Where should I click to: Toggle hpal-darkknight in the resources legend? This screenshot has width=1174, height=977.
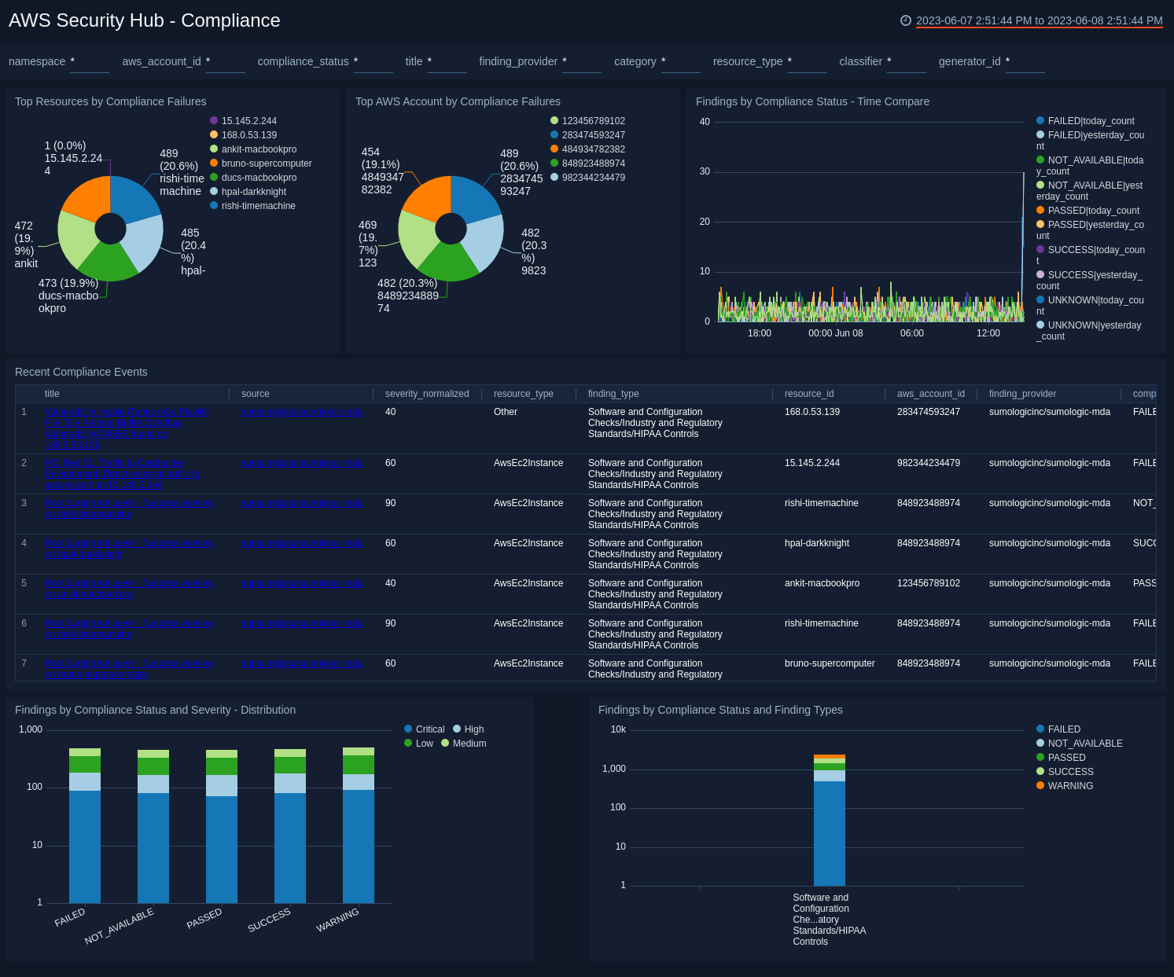[248, 192]
